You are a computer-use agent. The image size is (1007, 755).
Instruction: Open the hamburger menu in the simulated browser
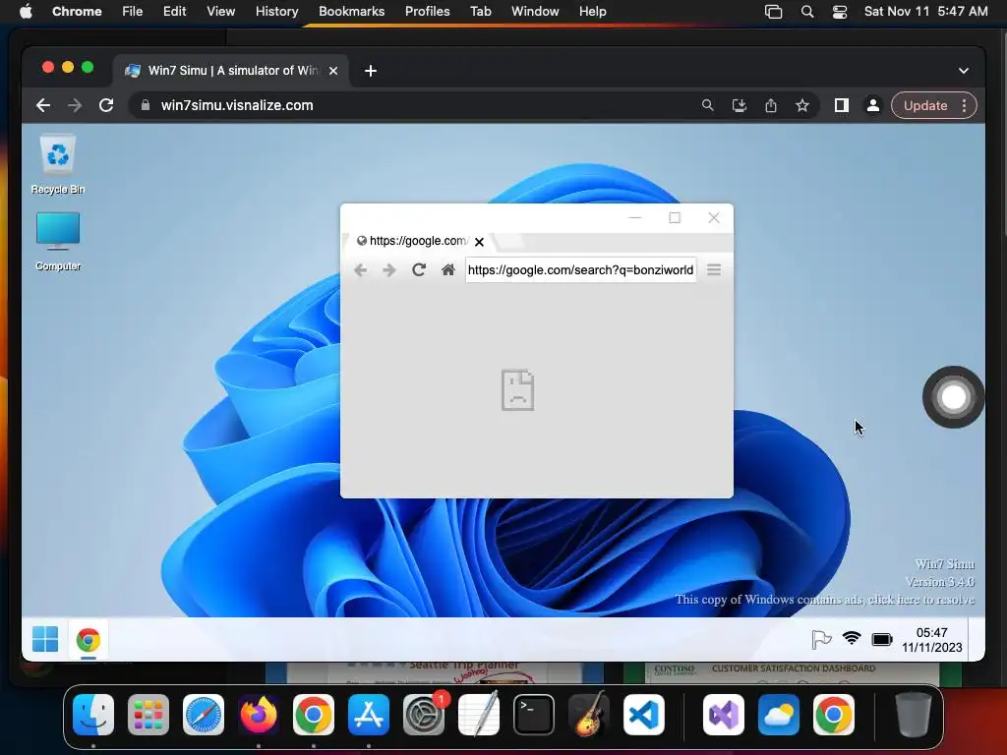point(714,269)
